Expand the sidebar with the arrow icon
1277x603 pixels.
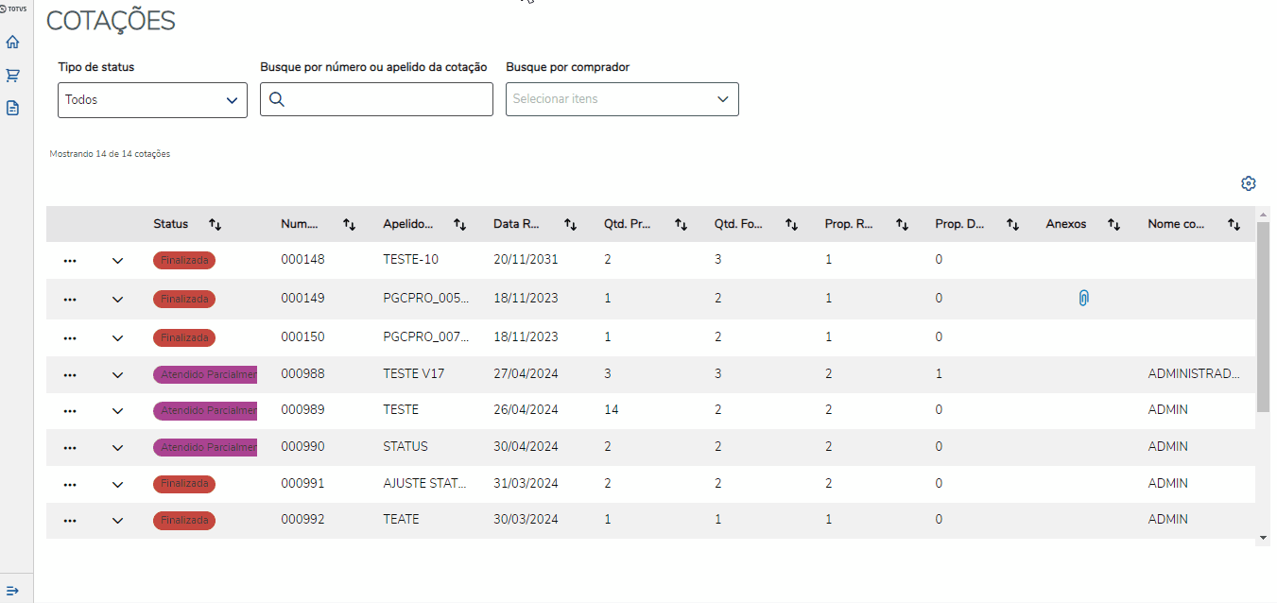12,590
